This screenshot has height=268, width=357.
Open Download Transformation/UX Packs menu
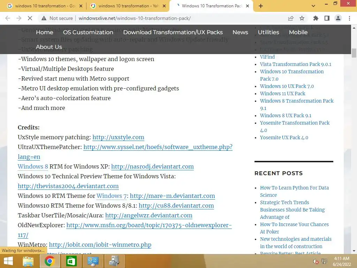click(x=173, y=32)
